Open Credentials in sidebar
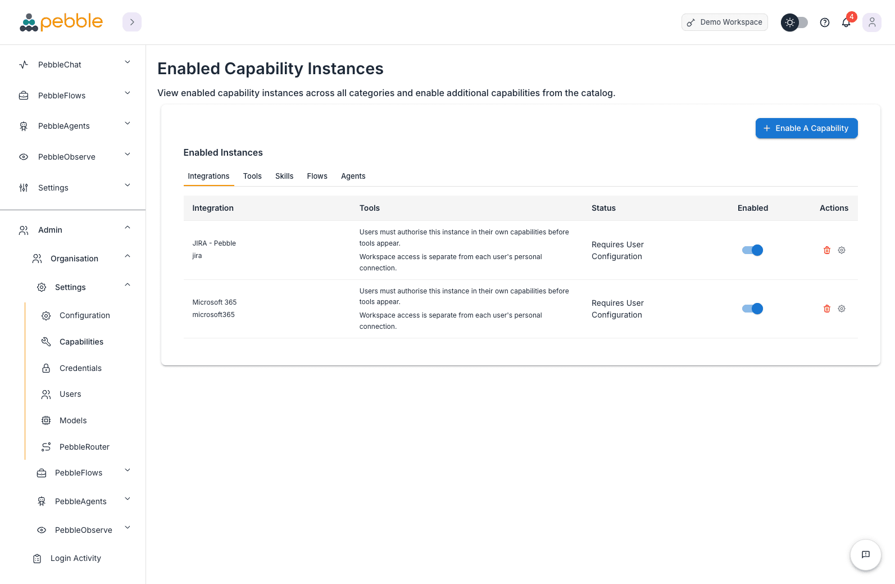This screenshot has width=895, height=584. pyautogui.click(x=80, y=369)
